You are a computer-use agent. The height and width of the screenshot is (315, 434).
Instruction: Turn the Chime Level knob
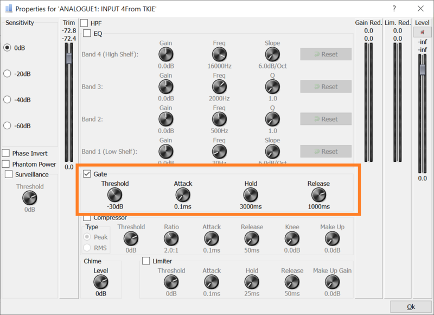101,282
